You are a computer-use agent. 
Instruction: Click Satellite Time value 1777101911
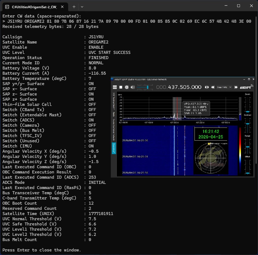(101, 213)
